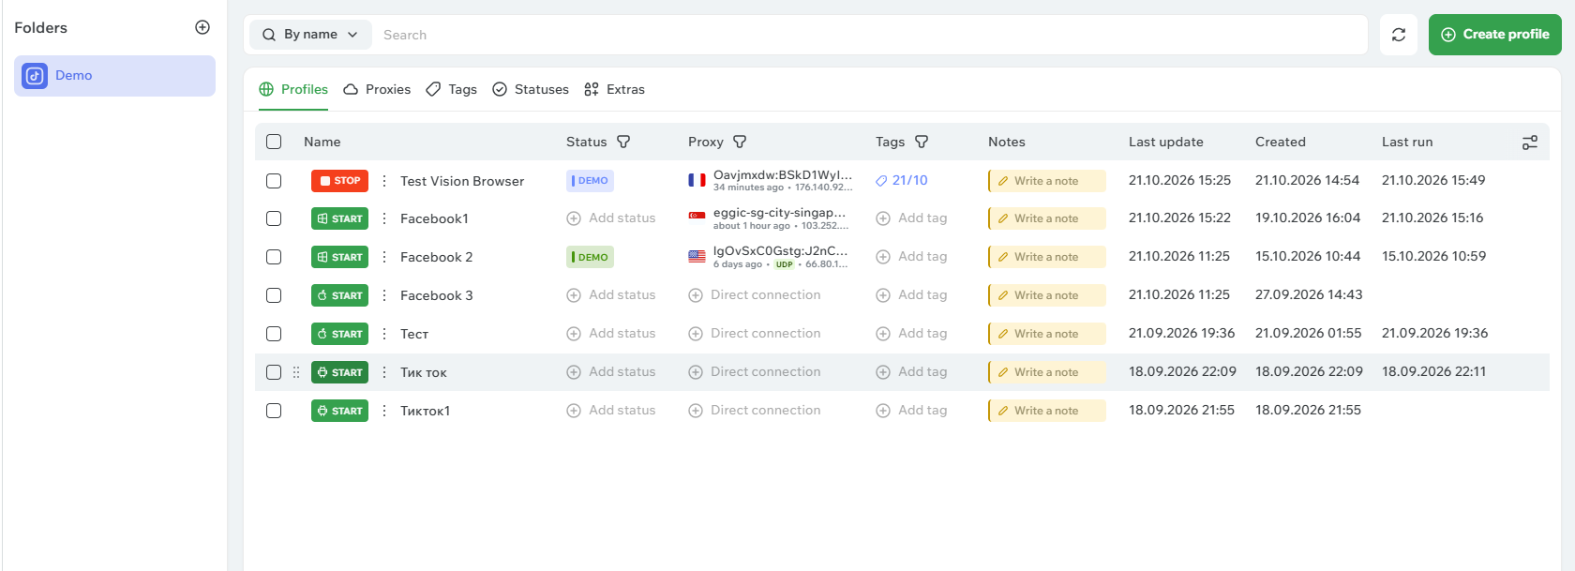Start the Facebook1 profile

[x=339, y=218]
